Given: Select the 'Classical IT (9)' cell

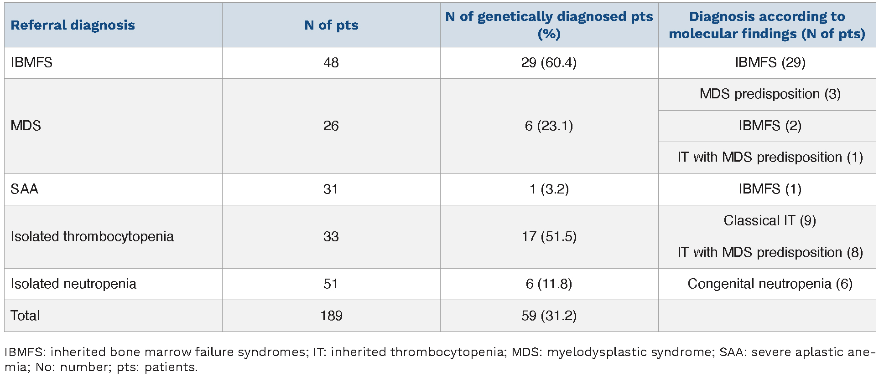Looking at the screenshot, I should click(770, 221).
